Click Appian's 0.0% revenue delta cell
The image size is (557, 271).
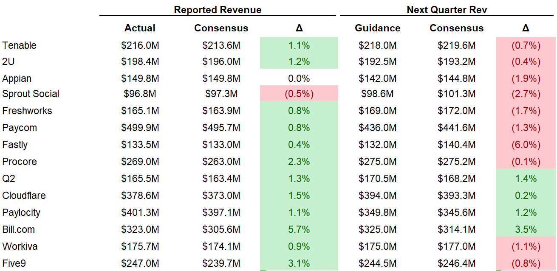[x=299, y=78]
